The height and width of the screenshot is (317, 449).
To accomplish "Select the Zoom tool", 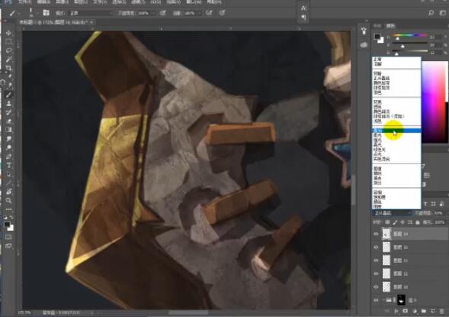I will 8,200.
